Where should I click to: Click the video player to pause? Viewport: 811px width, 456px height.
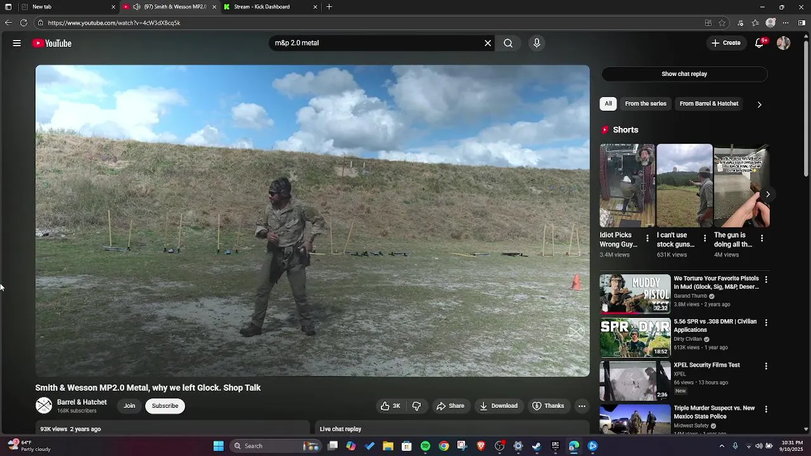(x=312, y=220)
